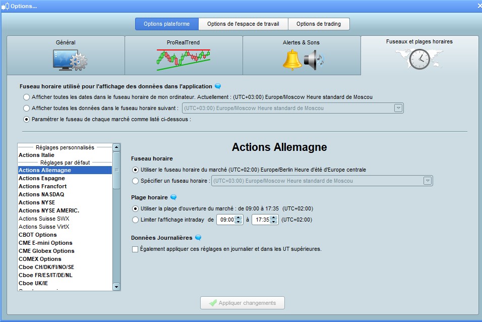Open the Fuseaux et plages horaires tab
Image resolution: width=482 pixels, height=322 pixels.
[419, 56]
